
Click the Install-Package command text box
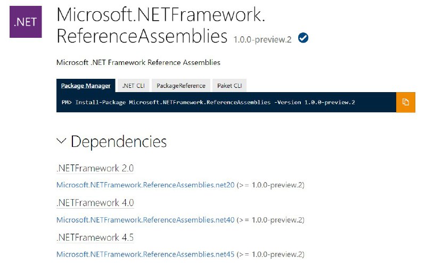click(x=226, y=102)
